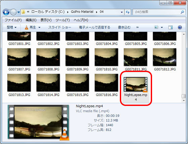Click the scrollbar down arrow
The width and height of the screenshot is (188, 144).
point(184,101)
